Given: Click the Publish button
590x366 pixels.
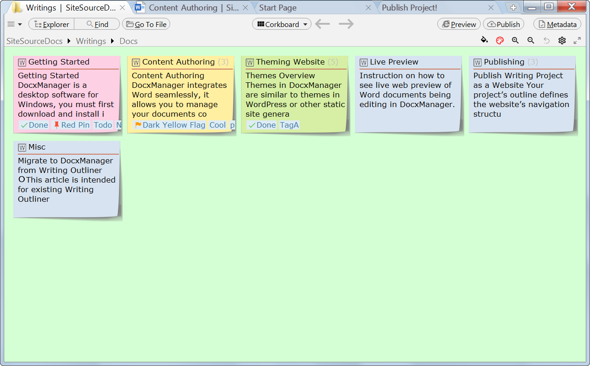Looking at the screenshot, I should [504, 24].
